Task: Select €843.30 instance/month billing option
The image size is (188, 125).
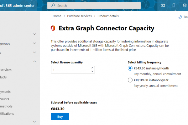Action: coord(130,68)
